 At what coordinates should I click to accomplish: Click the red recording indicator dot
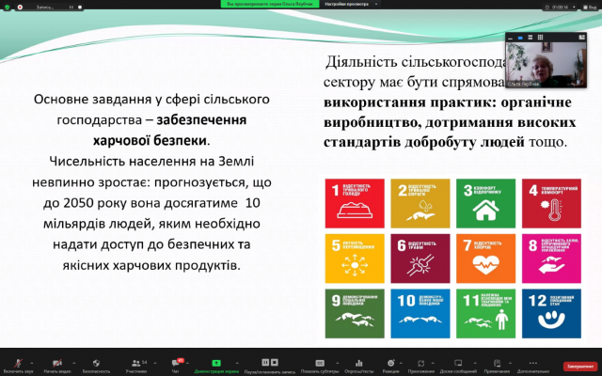click(x=20, y=7)
